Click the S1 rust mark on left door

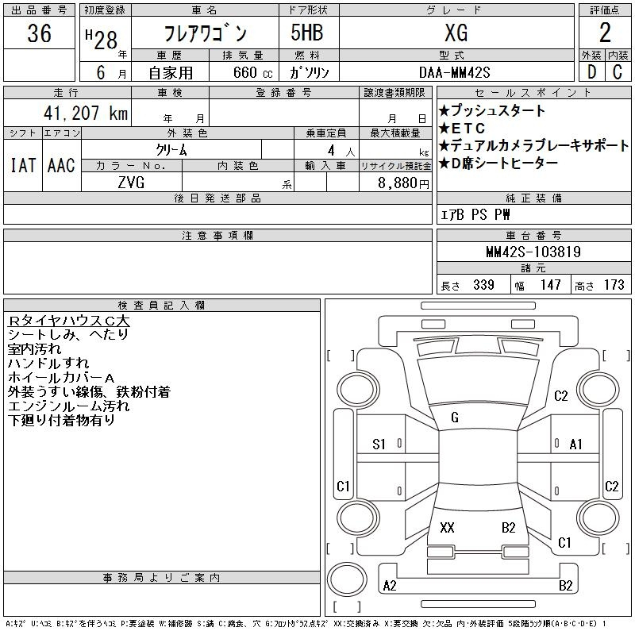pyautogui.click(x=379, y=444)
